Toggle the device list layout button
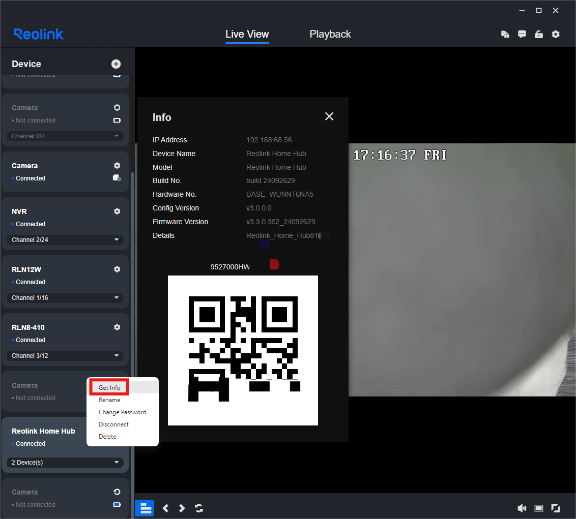Viewport: 576px width, 519px height. pyautogui.click(x=145, y=508)
